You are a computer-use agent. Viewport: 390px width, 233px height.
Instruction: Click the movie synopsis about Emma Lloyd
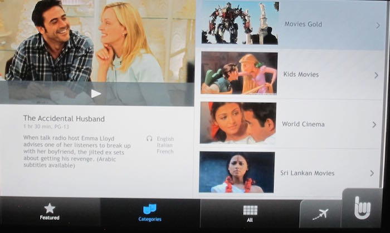(x=77, y=151)
